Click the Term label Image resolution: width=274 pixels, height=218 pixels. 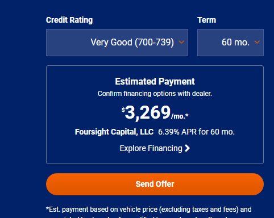click(x=207, y=20)
